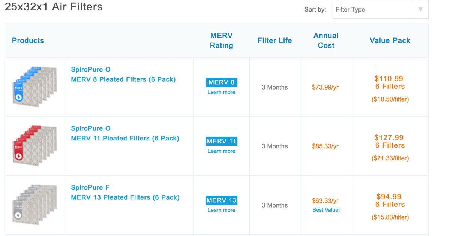Image resolution: width=450 pixels, height=236 pixels.
Task: Click the 25x32x1 Air Filters page title
Action: 53,7
